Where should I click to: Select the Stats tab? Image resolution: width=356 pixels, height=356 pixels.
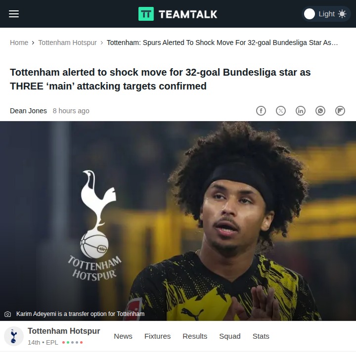point(261,336)
